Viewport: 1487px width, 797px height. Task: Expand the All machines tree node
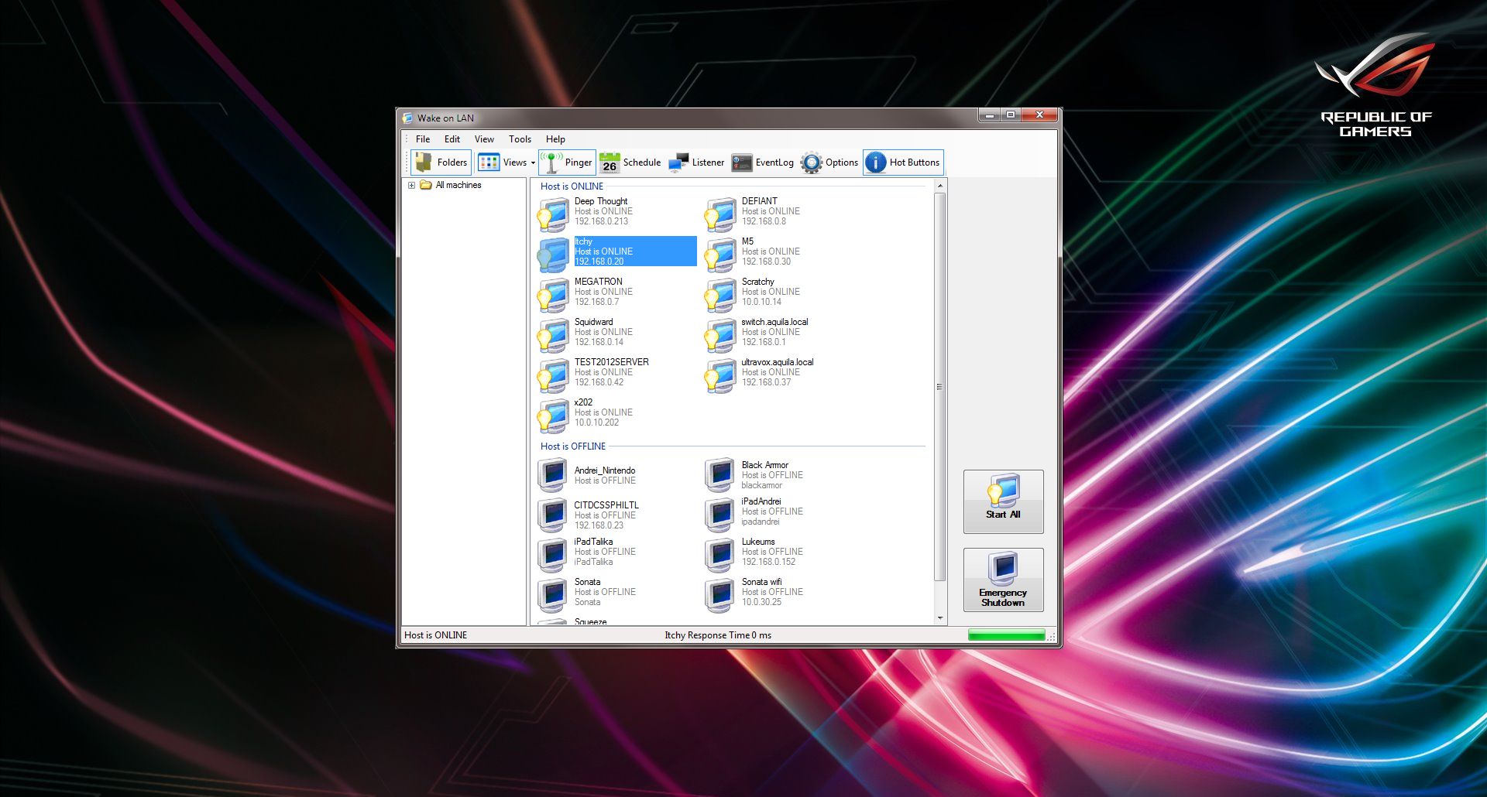pos(412,186)
